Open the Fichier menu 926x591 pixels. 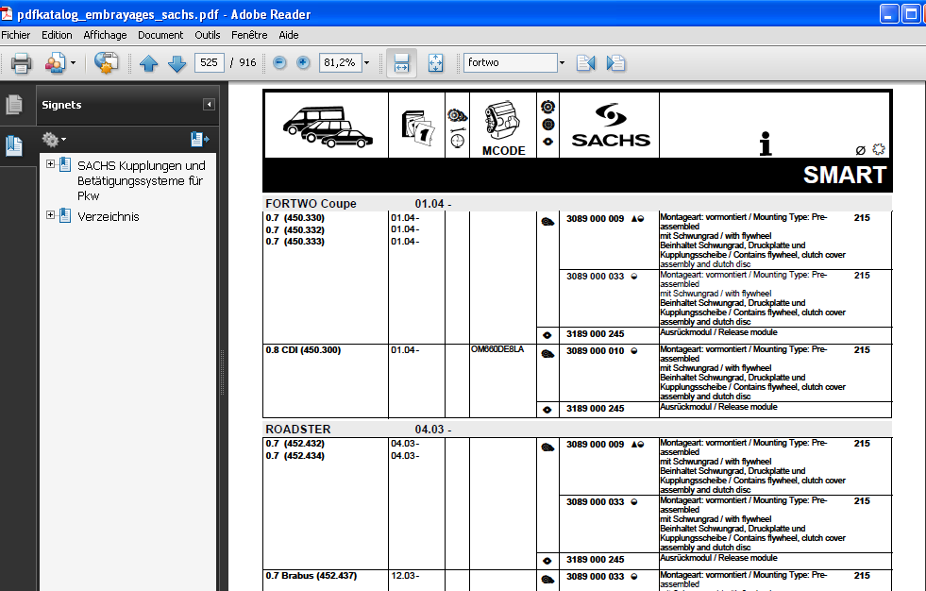click(x=16, y=35)
